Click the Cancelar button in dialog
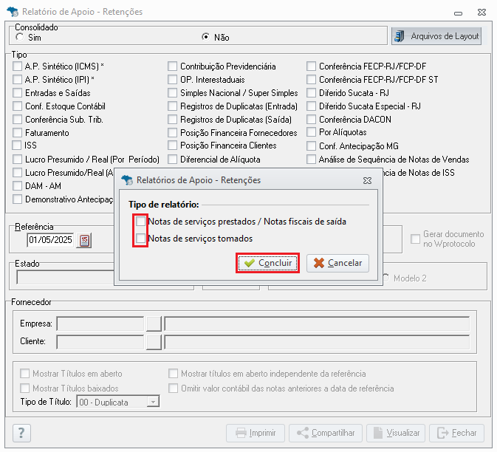 (337, 263)
